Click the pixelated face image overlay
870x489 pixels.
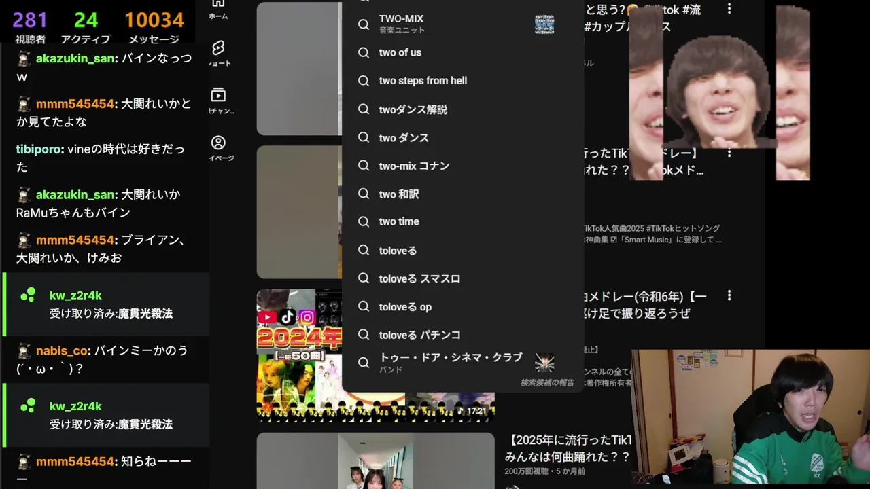tap(720, 93)
